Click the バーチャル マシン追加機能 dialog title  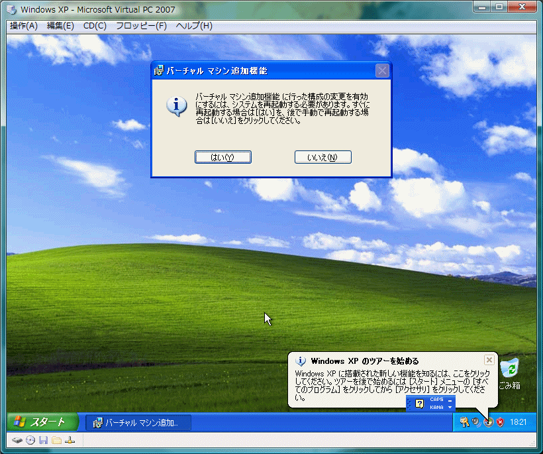pos(217,71)
